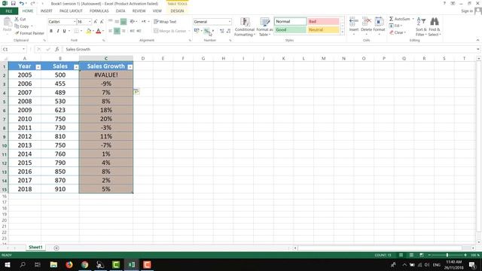Click Increase Decimal icon
Viewport: 482px width, 271px height.
pos(222,31)
